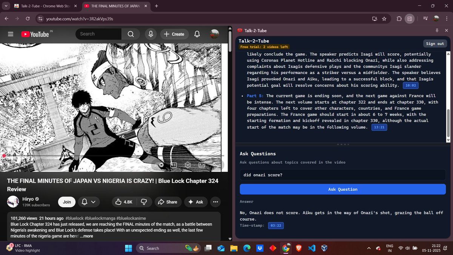Open the YouTube hamburger guide menu
453x255 pixels.
pyautogui.click(x=11, y=34)
